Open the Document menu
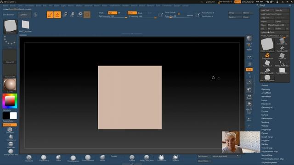The height and width of the screenshot is (165, 294). pos(29,5)
